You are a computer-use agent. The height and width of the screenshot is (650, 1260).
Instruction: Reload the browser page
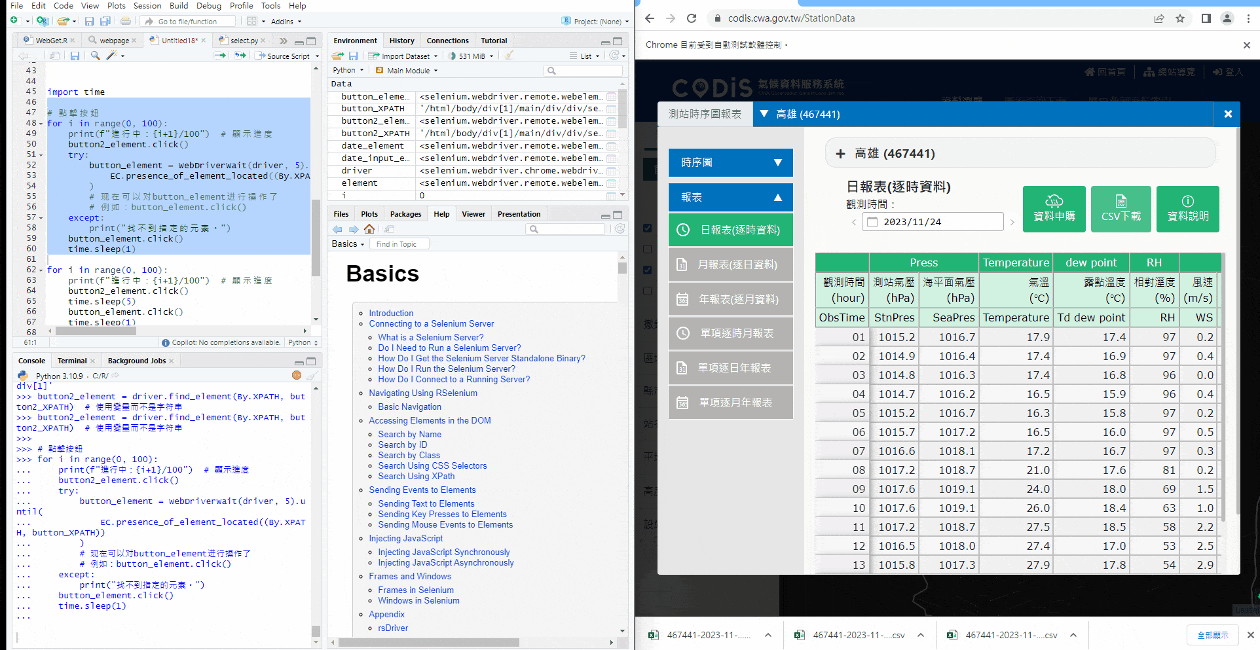pyautogui.click(x=692, y=18)
